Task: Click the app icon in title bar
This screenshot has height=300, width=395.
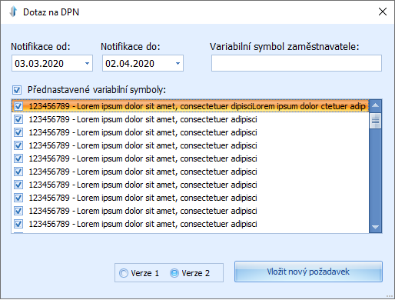Action: coord(13,12)
